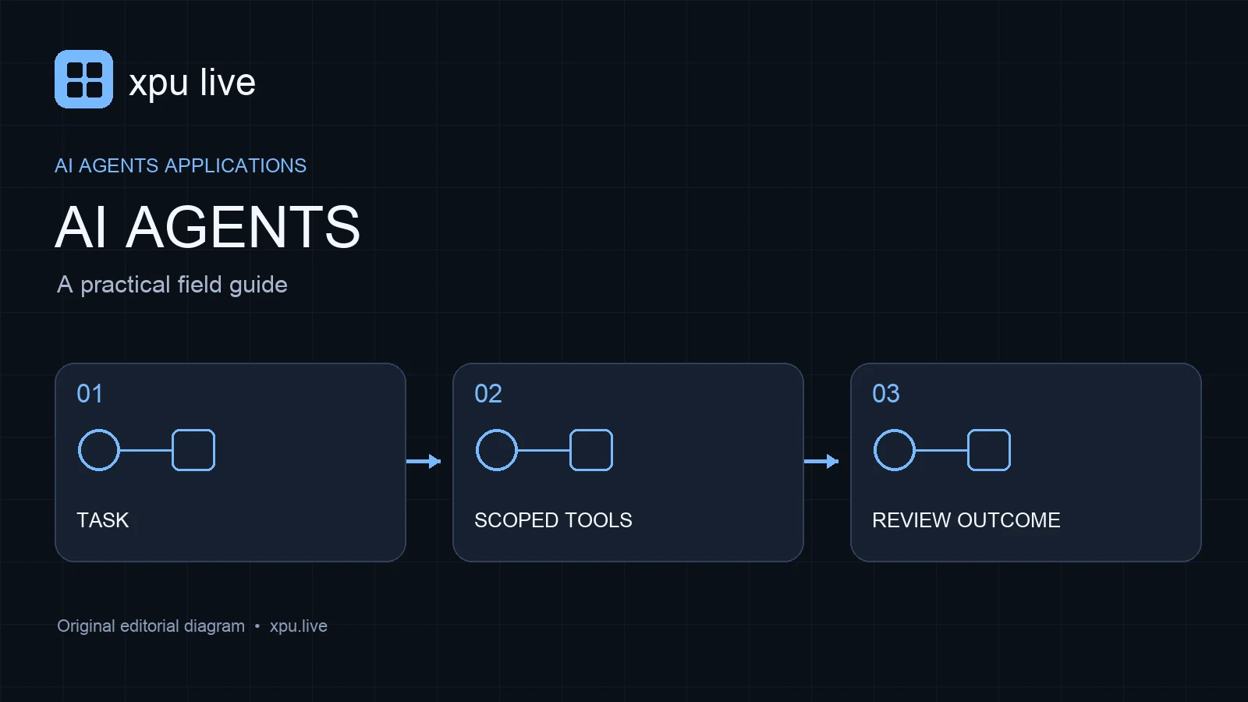Click the 'A practical field guide' subtitle

tap(172, 285)
